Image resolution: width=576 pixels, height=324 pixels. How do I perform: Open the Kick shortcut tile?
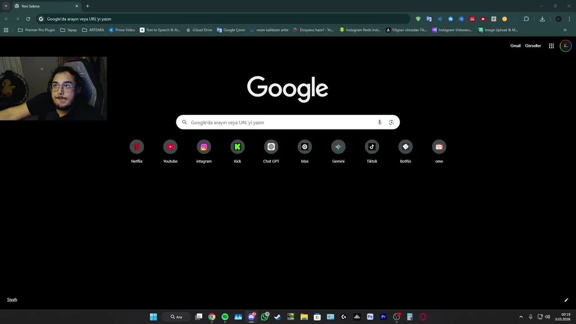coord(238,152)
